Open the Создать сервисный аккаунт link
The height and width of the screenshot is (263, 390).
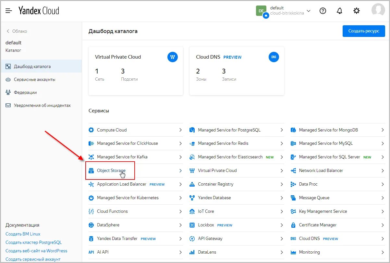coord(33,259)
